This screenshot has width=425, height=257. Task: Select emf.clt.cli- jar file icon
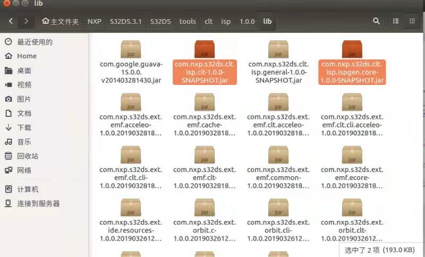[x=131, y=155]
